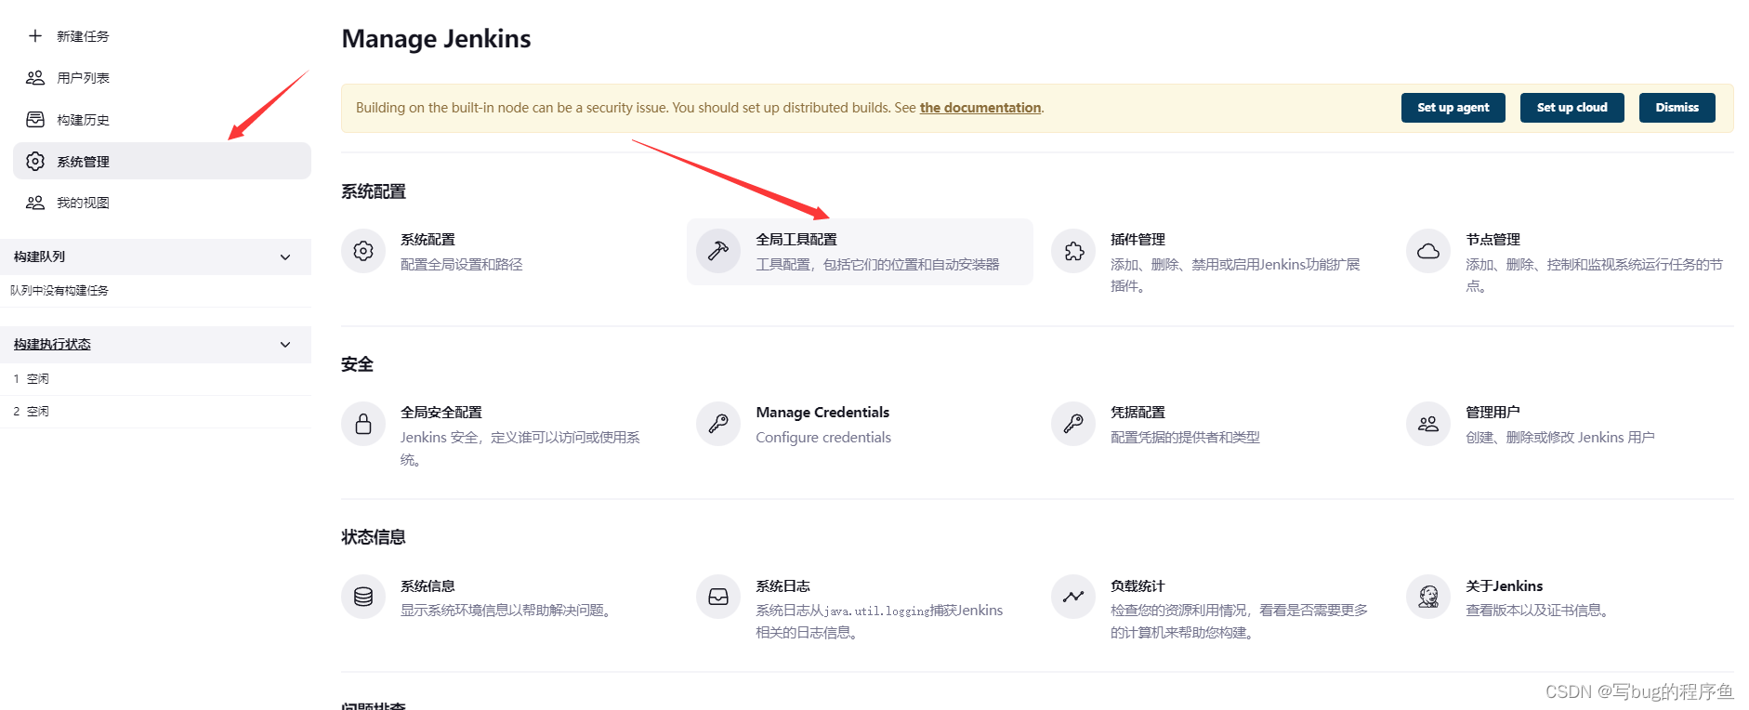This screenshot has height=710, width=1749.
Task: Click the plus icon beside 新建任务
Action: pos(35,35)
